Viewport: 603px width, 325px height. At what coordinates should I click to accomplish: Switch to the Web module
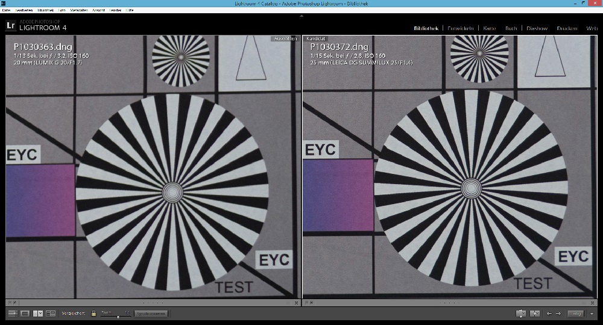(x=592, y=28)
